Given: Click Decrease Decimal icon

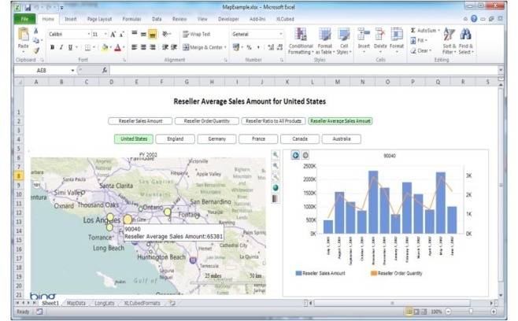Looking at the screenshot, I should 279,47.
